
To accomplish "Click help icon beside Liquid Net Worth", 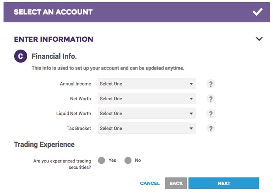I will [211, 114].
